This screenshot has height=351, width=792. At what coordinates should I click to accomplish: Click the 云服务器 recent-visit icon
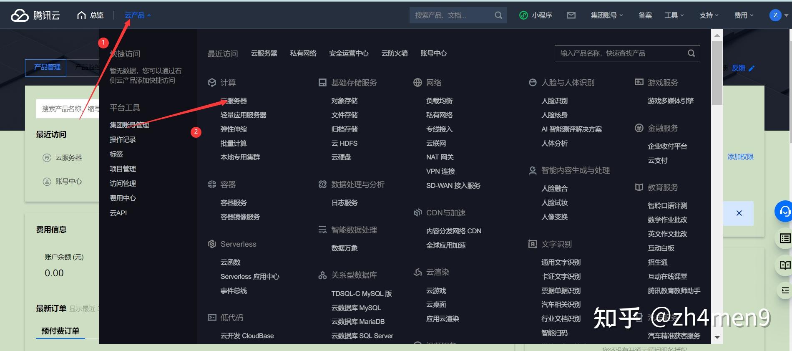[x=47, y=158]
